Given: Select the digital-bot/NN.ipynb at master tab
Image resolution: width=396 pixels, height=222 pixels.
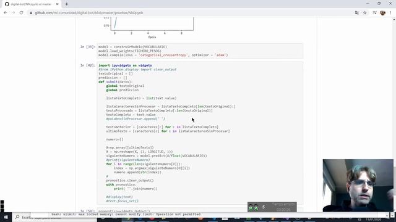Looking at the screenshot, I should 31,4.
